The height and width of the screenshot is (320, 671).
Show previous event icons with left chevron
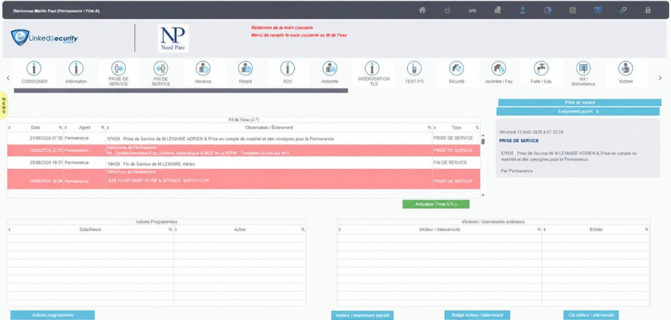tap(8, 78)
